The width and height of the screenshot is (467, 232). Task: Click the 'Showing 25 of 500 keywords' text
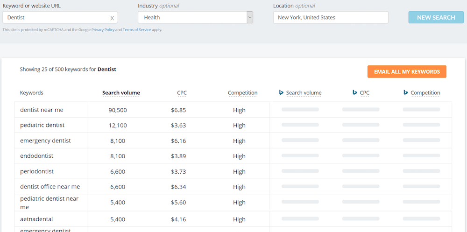(68, 70)
